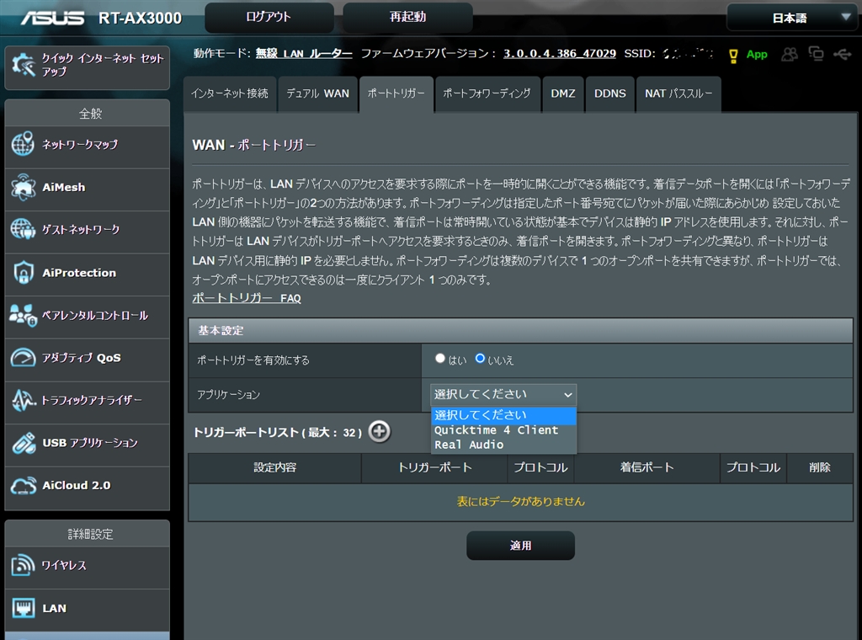Screen dimensions: 862x640
Task: Click the トリガーポート column header
Action: coord(435,467)
